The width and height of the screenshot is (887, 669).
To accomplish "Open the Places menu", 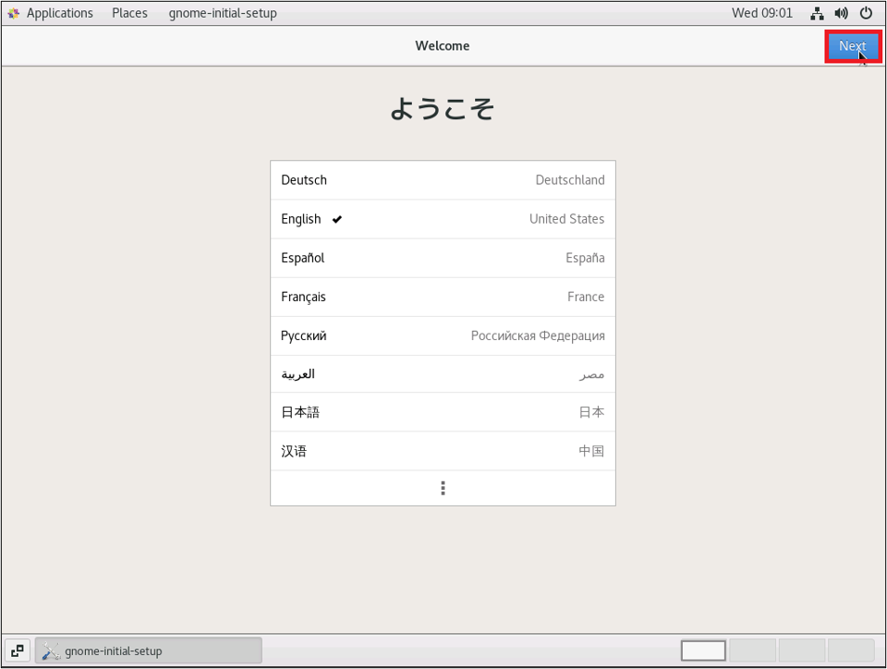I will [x=129, y=13].
